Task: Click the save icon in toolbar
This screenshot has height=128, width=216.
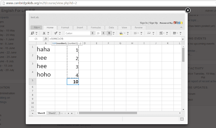Action: click(x=32, y=33)
